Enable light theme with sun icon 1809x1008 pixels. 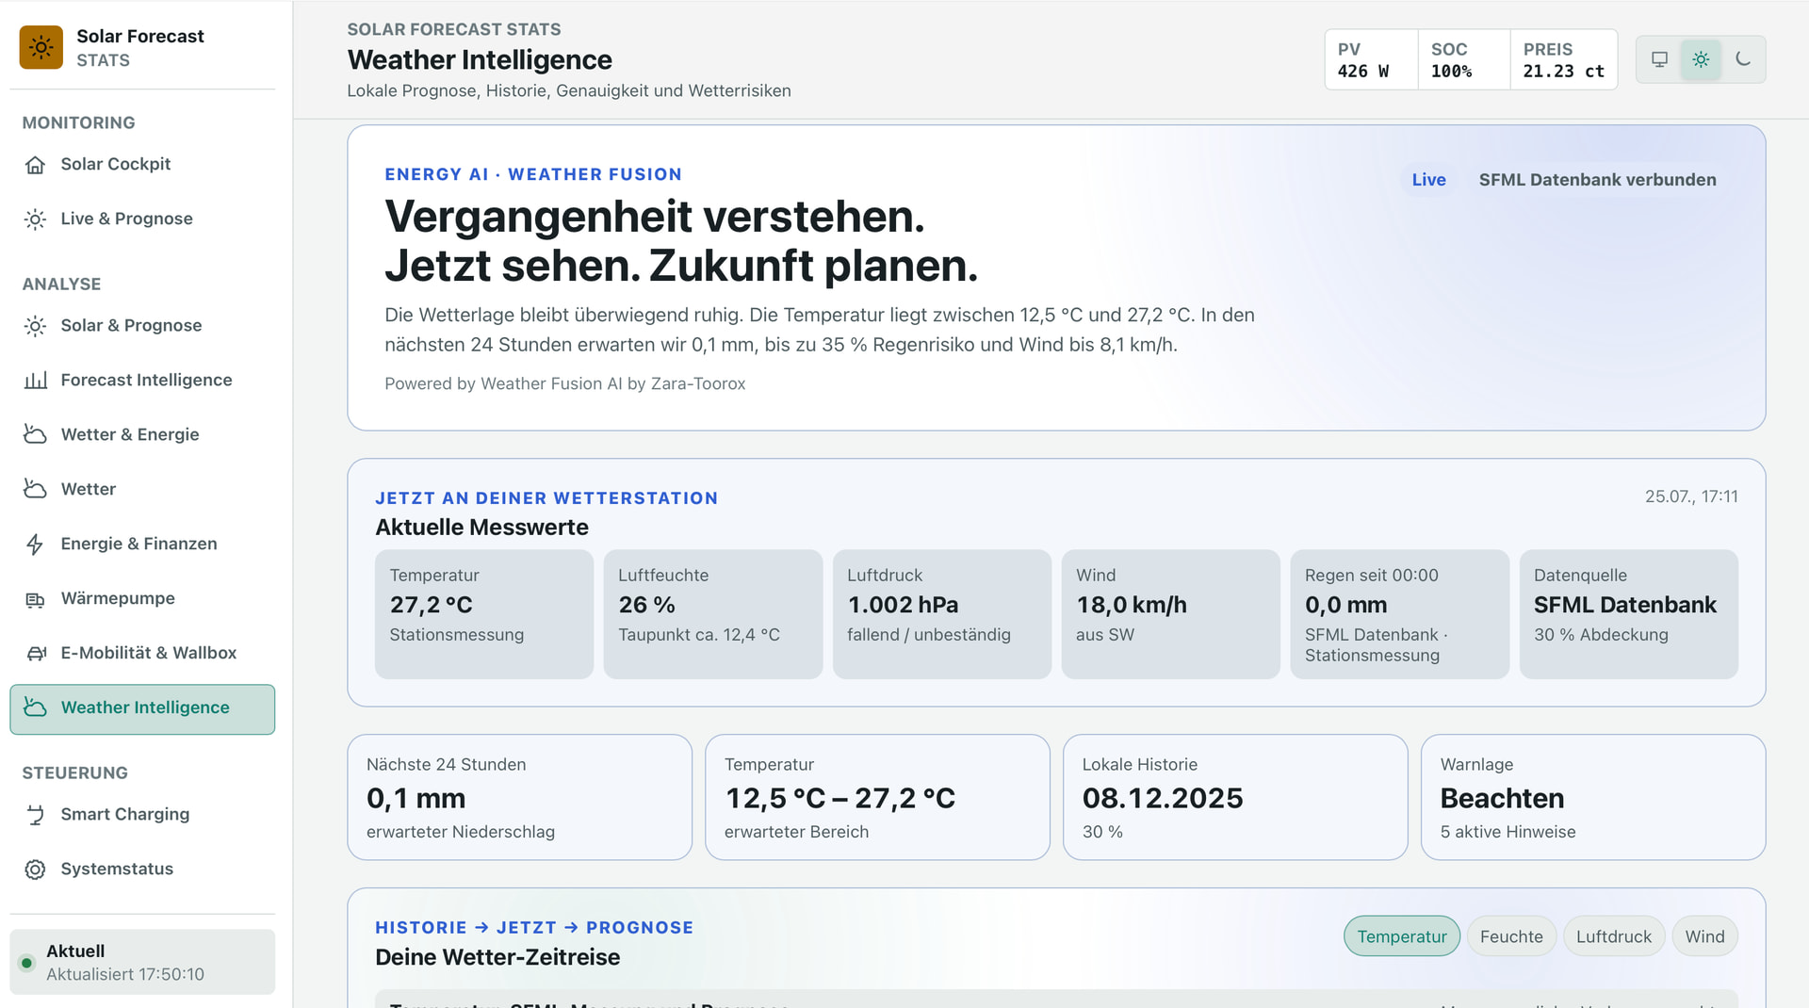1701,59
